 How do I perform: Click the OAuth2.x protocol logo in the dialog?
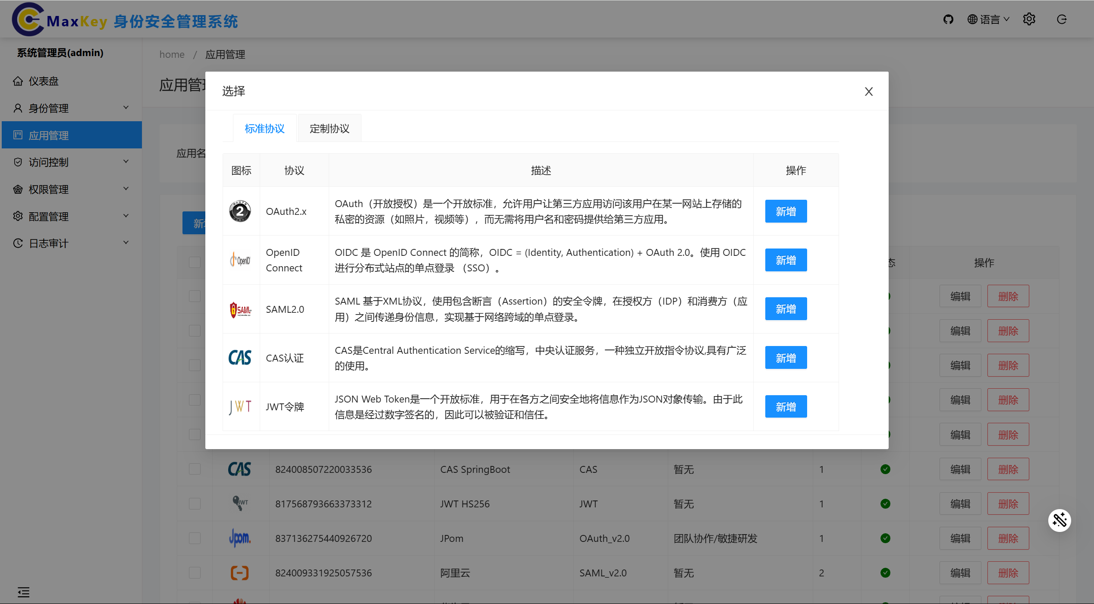(240, 211)
